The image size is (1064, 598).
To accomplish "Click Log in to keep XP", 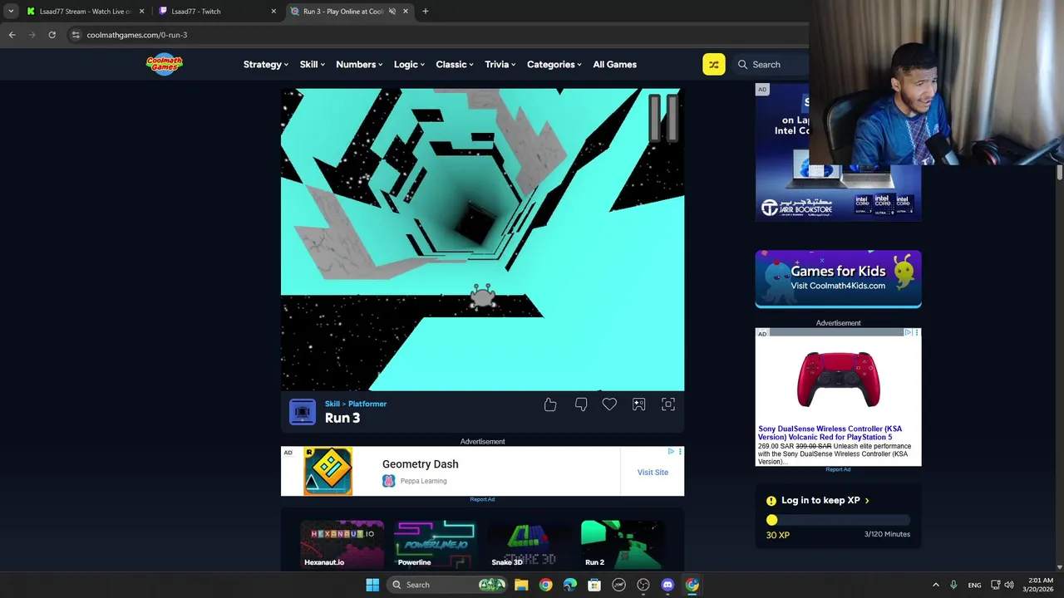I will [825, 500].
